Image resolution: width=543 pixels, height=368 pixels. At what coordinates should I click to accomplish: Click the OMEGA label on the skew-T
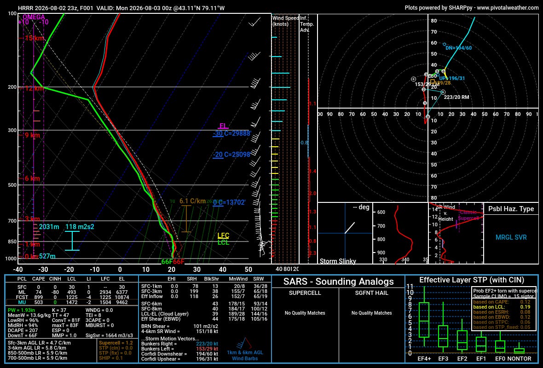[x=34, y=17]
